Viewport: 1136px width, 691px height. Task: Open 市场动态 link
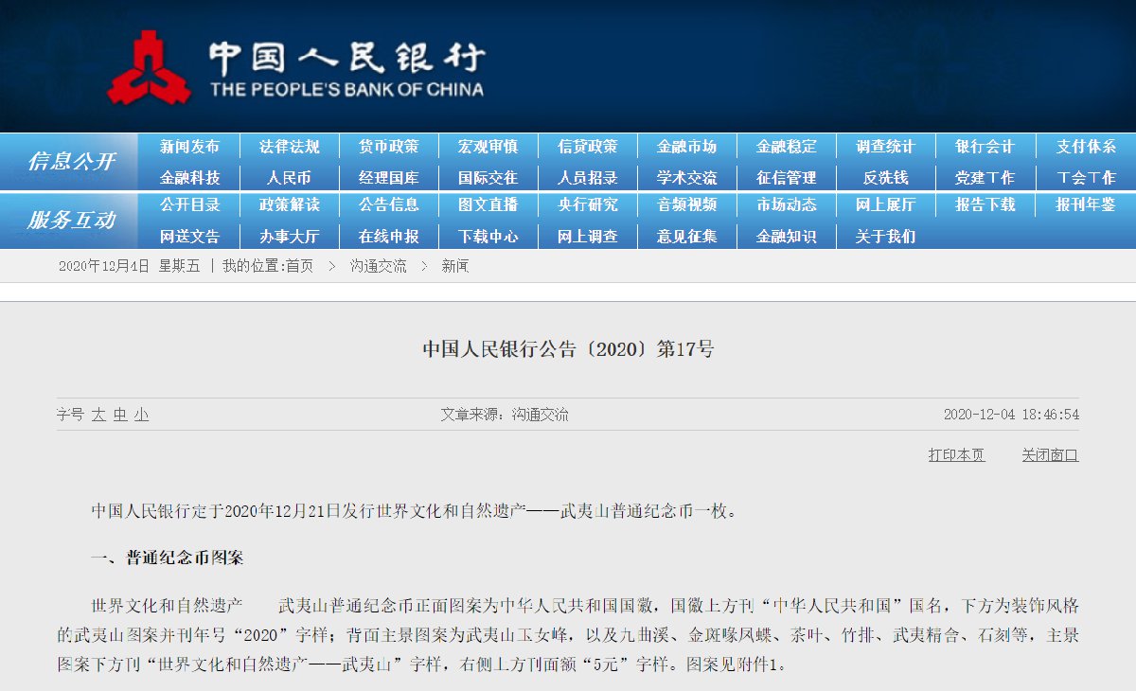tap(786, 204)
